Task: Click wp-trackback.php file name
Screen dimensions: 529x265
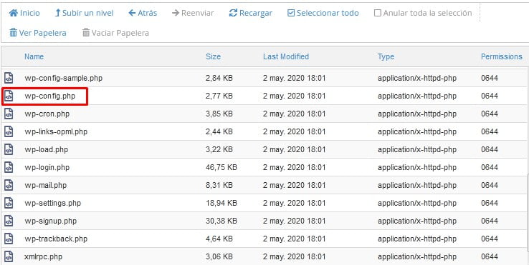Action: [56, 239]
